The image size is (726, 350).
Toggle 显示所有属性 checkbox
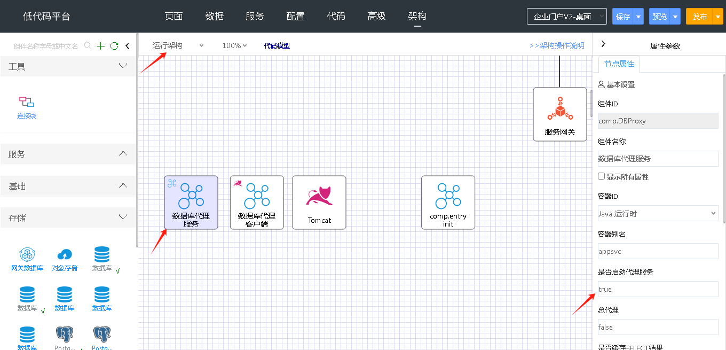coord(602,176)
